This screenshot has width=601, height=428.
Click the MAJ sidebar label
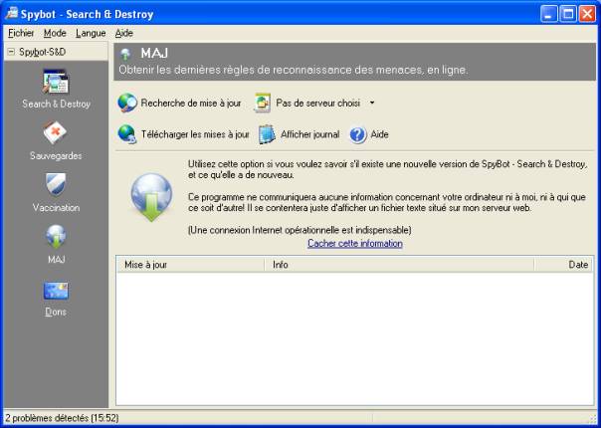57,260
